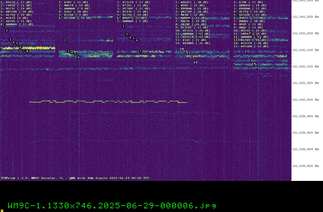
Task: Click spectrogram marker number 15
Action: pyautogui.click(x=257, y=68)
